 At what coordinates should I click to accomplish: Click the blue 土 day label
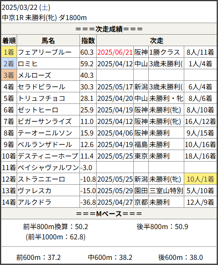click(x=44, y=7)
